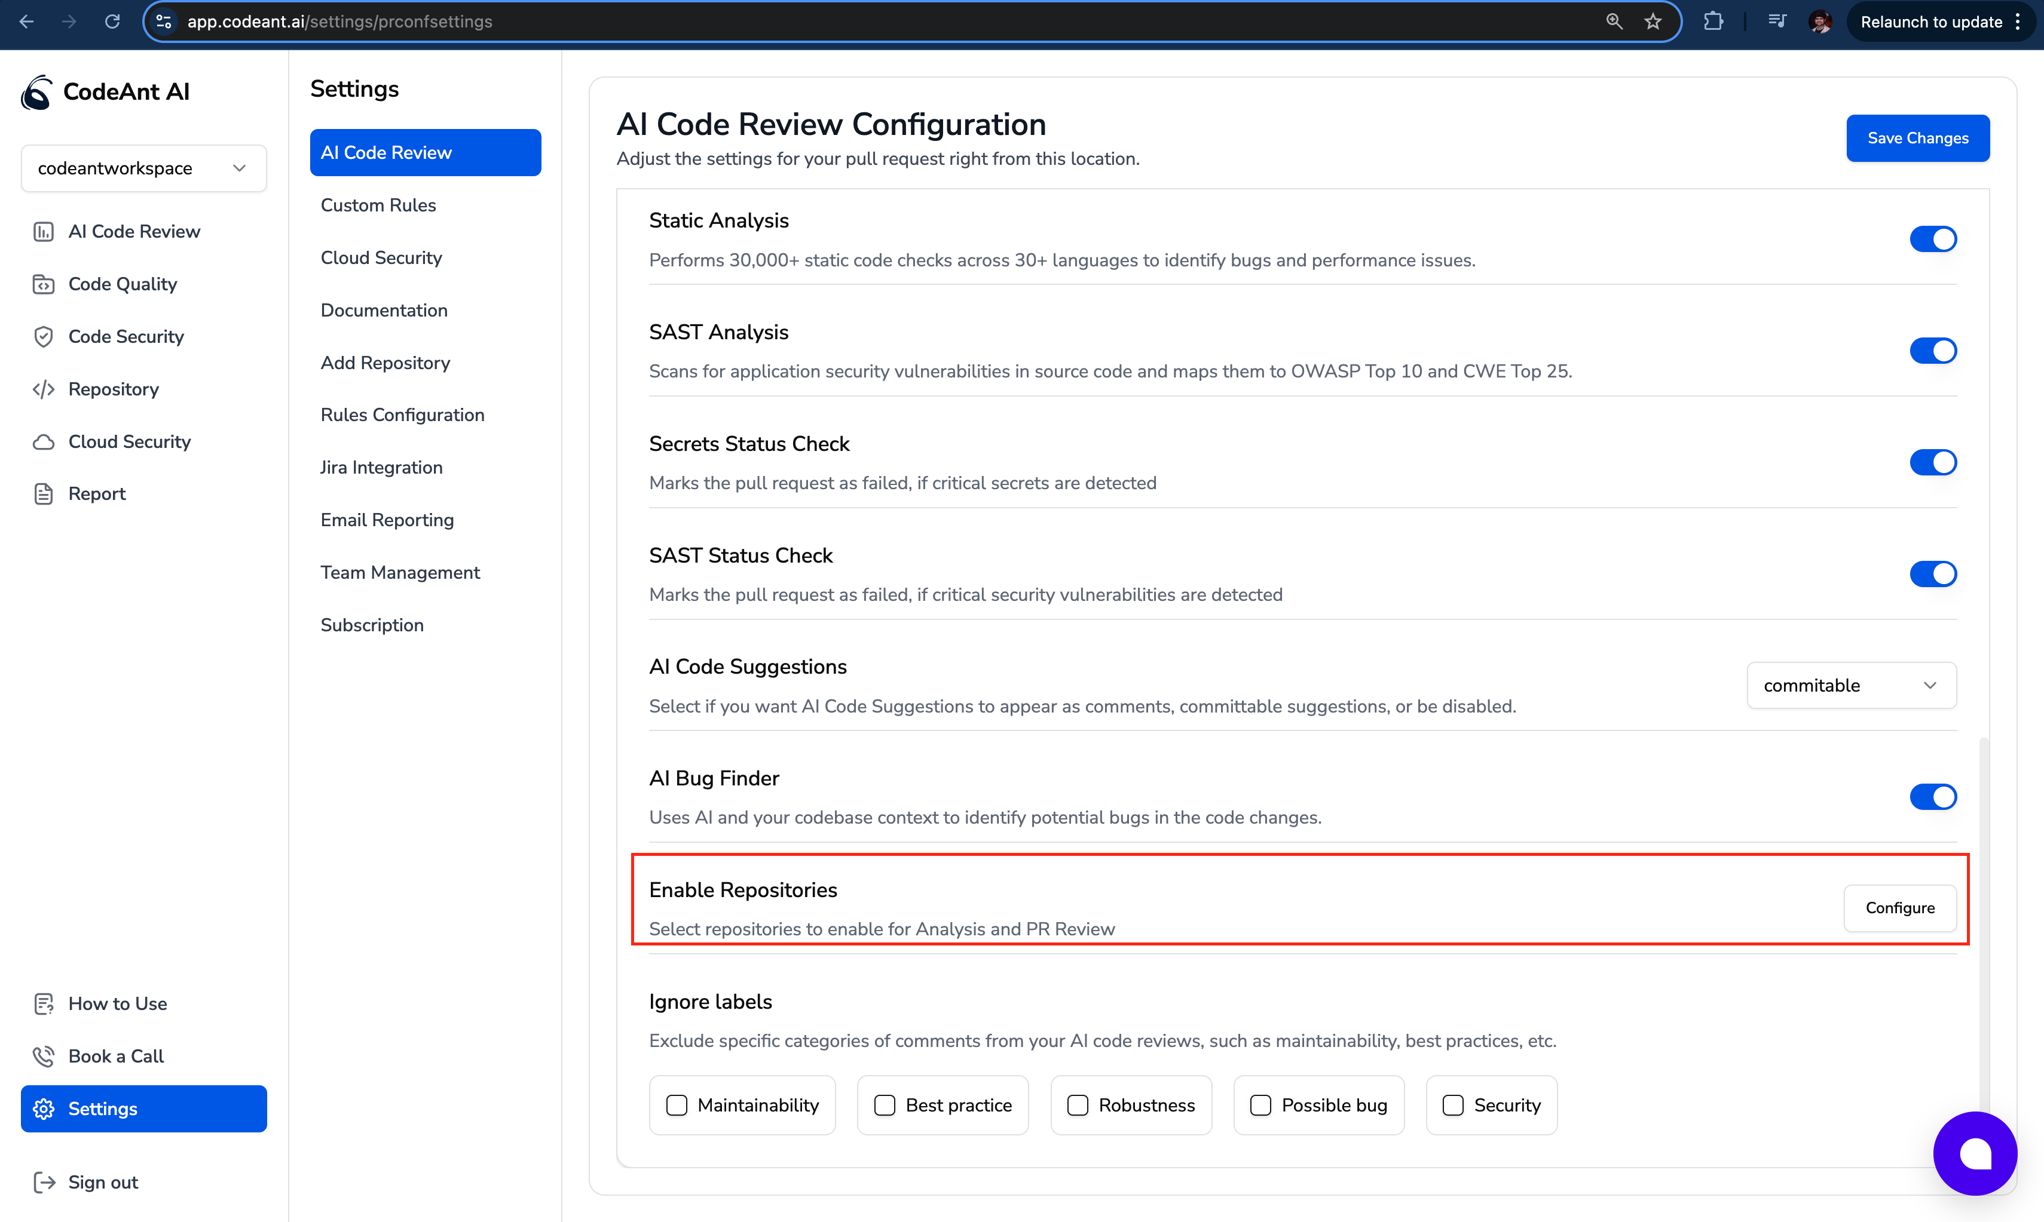
Task: Disable the Static Analysis toggle
Action: point(1933,240)
